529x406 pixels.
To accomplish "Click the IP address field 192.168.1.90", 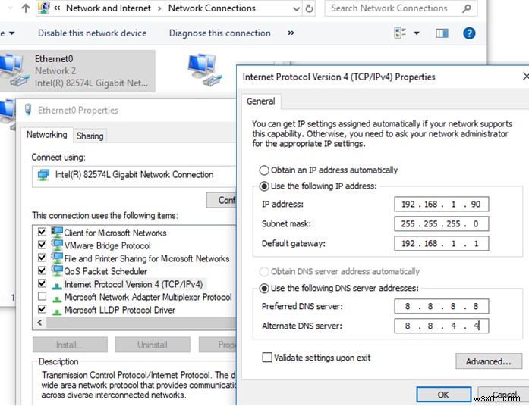I will tap(441, 204).
